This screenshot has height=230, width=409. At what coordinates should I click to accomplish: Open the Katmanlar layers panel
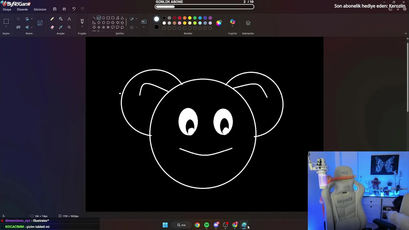tap(248, 23)
